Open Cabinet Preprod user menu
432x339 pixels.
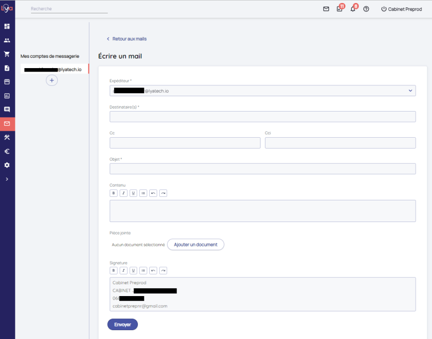coord(401,9)
